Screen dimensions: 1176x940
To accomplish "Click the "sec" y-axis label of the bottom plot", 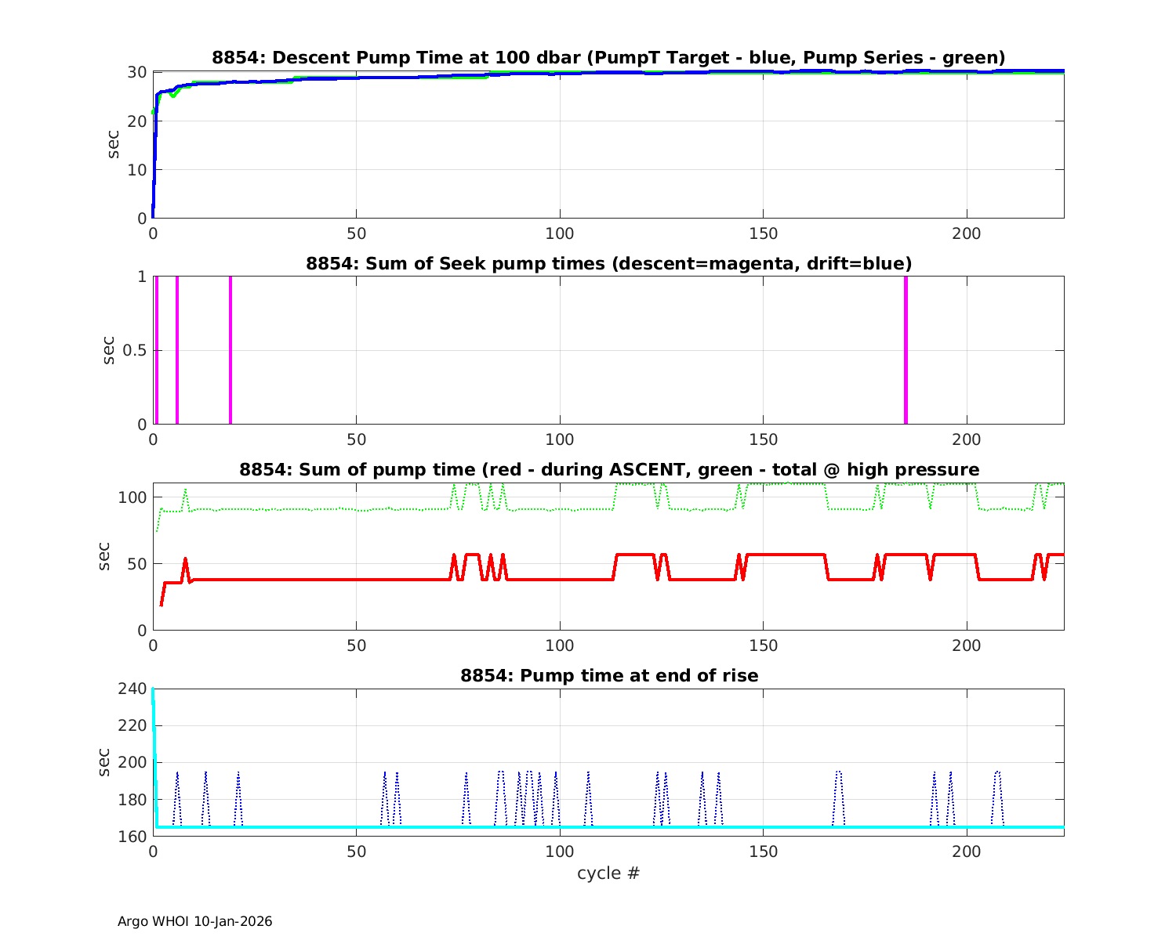I will (104, 762).
